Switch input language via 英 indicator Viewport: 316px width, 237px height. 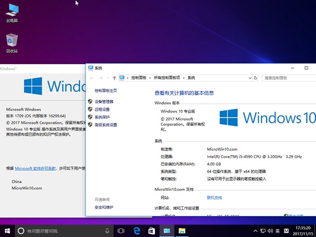277,231
